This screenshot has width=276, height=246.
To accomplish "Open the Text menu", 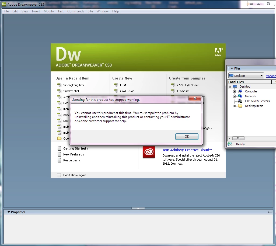I will tap(61, 11).
